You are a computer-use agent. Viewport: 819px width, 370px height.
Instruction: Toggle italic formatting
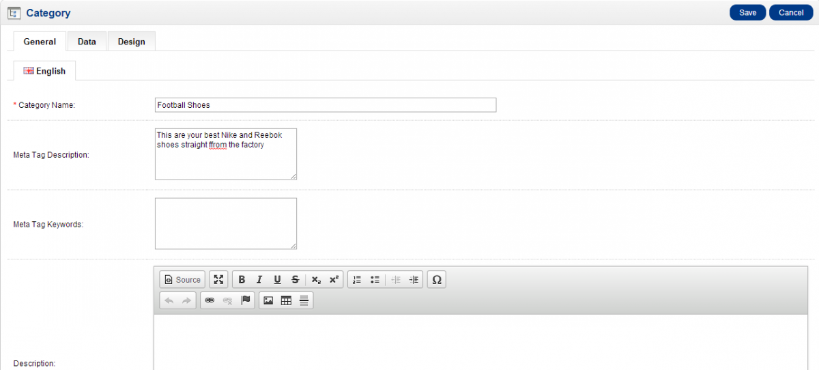(x=259, y=279)
